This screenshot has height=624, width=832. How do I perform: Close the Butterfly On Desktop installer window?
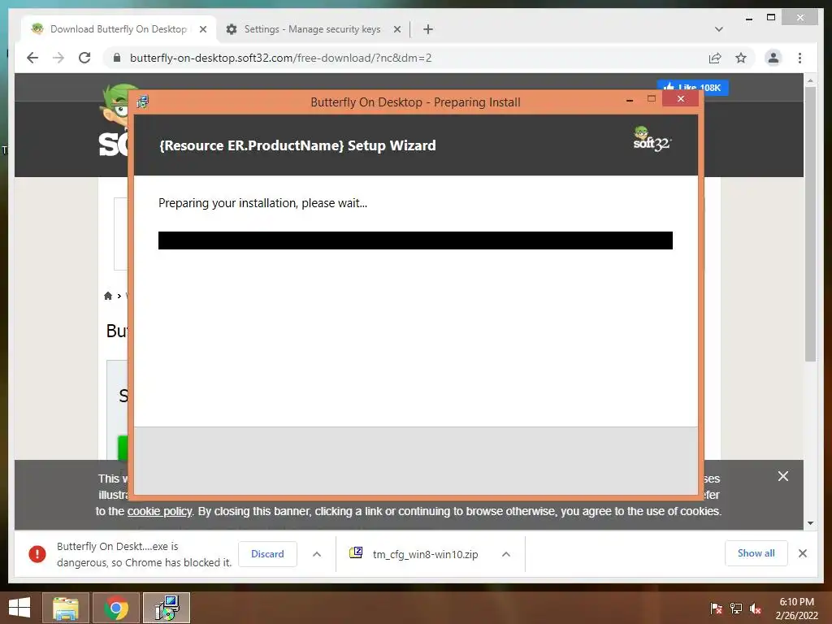[681, 98]
